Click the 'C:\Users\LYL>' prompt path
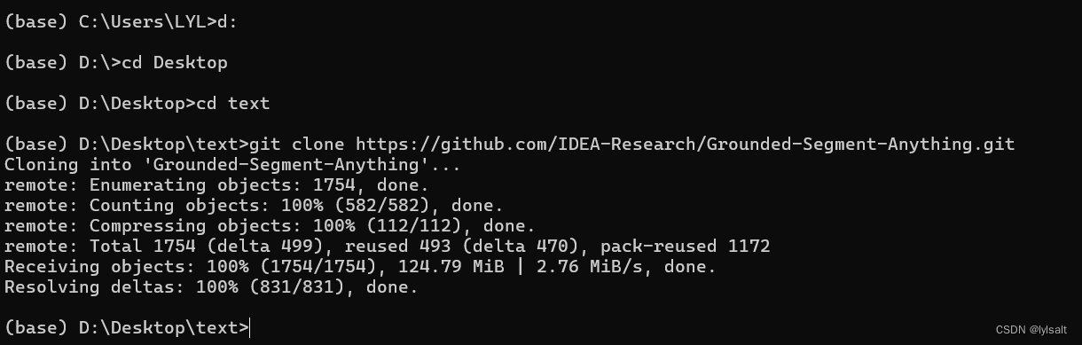Screen dimensions: 1082x345 pyautogui.click(x=148, y=21)
